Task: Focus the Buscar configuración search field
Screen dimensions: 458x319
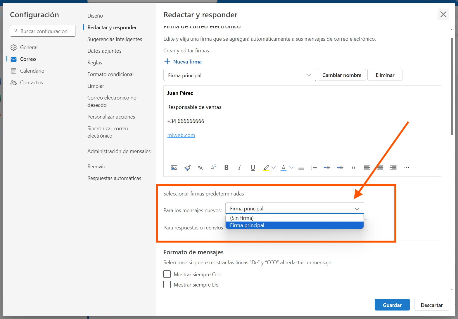Action: (43, 31)
